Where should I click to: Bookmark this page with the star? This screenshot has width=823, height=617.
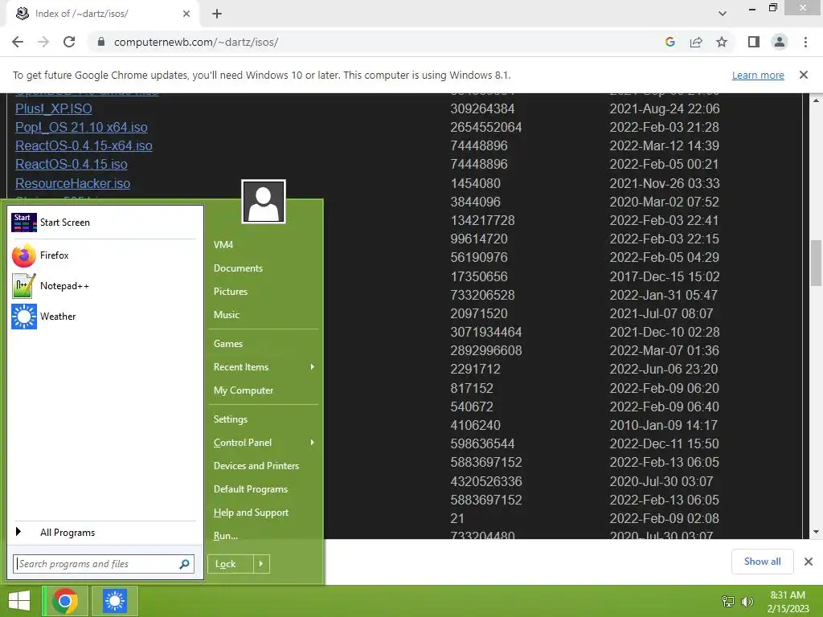(722, 42)
